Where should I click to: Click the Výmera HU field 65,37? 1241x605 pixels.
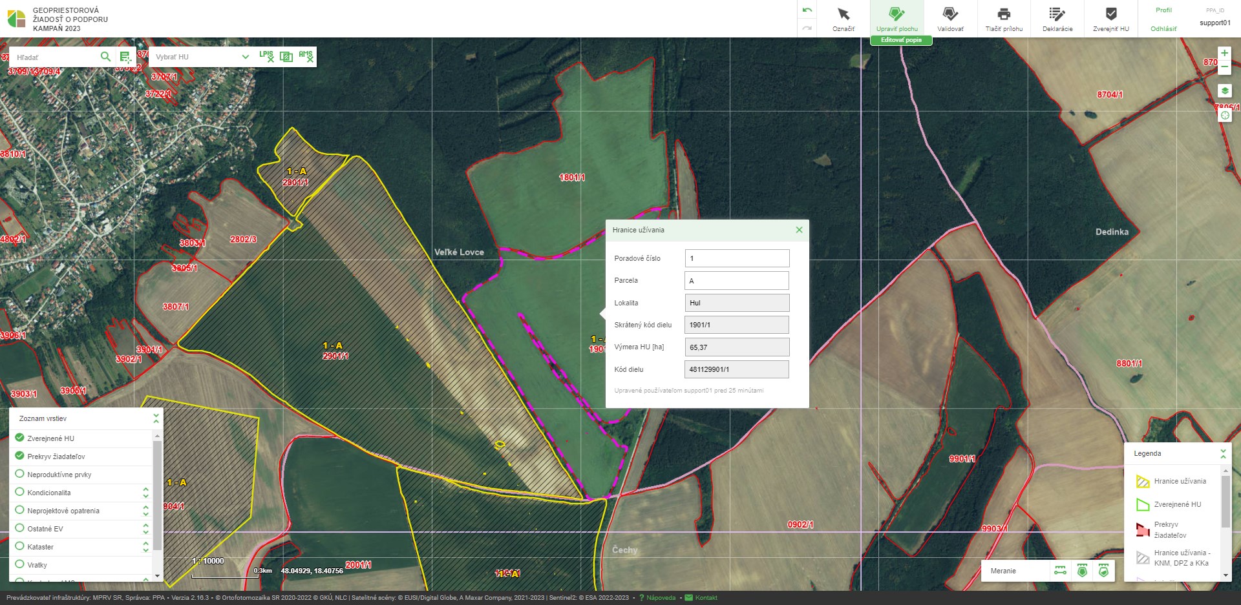click(737, 347)
